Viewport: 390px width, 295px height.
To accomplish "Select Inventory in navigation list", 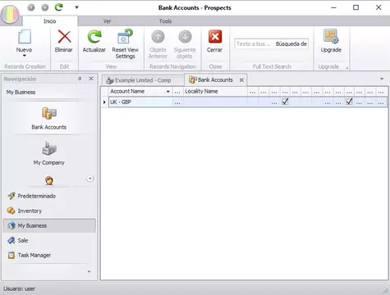I will pos(30,211).
